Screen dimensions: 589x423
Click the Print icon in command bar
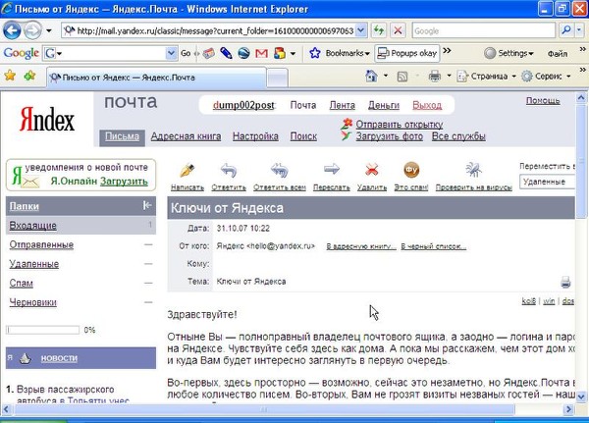pos(435,77)
